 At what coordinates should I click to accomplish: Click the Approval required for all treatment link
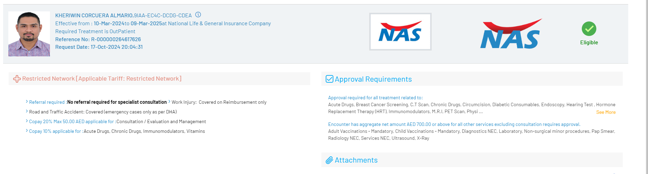coord(375,98)
